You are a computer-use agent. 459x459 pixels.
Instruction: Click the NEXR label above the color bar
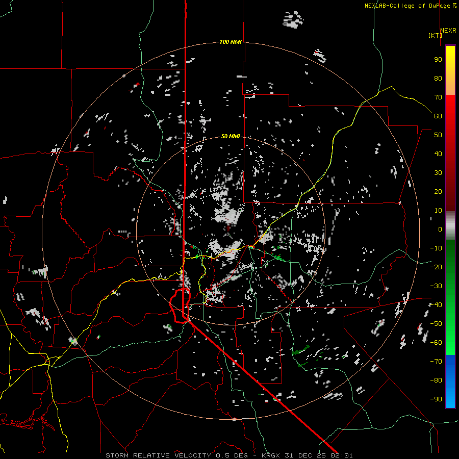(448, 31)
